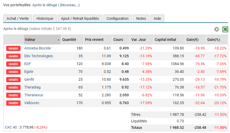Sort by the Gain(%) column header
Image resolution: width=230 pixels, height=133 pixels.
click(217, 40)
